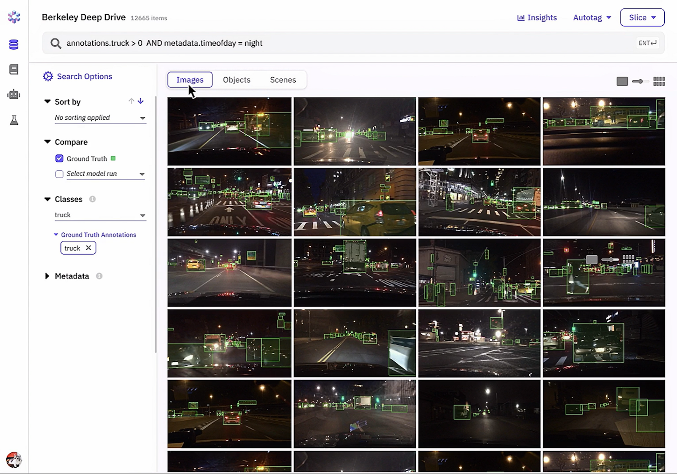
Task: Switch to large single-image view icon
Action: (622, 81)
